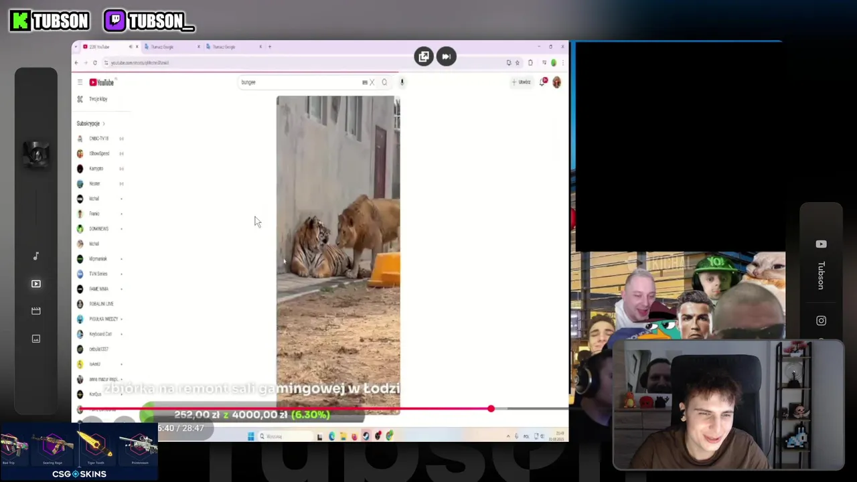Skip to next video with overlay button

[x=446, y=57]
